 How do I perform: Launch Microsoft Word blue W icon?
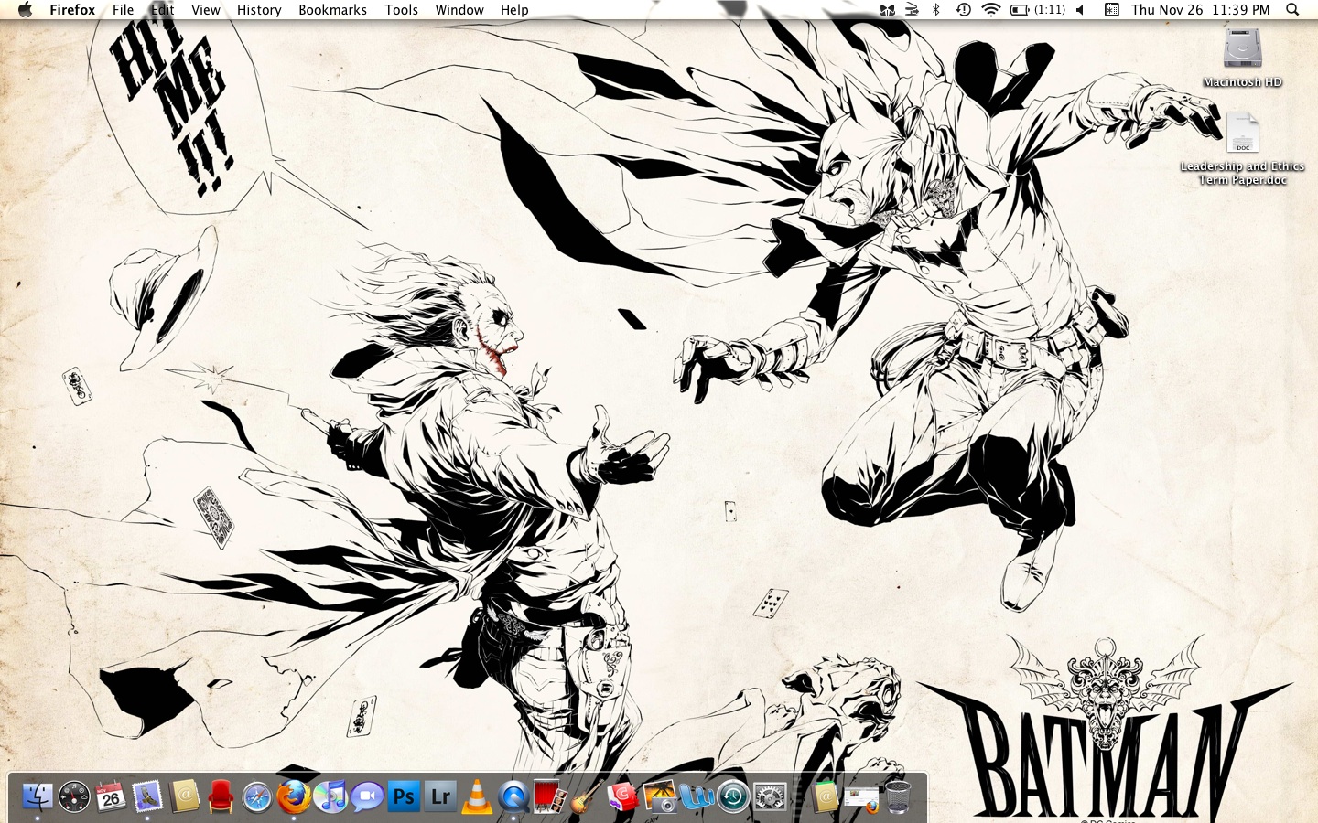697,796
